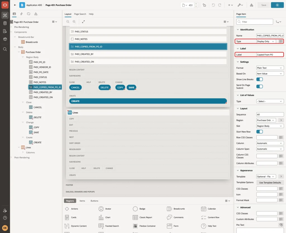This screenshot has height=233, width=286.
Task: Click the zoom in icon in Layout
Action: tap(74, 22)
